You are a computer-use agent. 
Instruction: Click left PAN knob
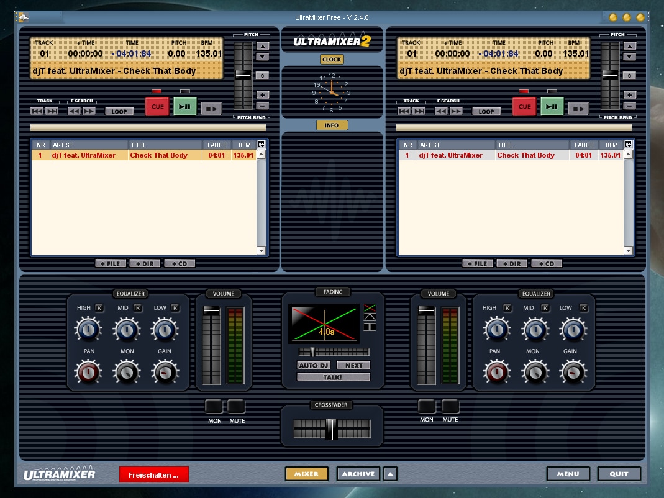88,372
